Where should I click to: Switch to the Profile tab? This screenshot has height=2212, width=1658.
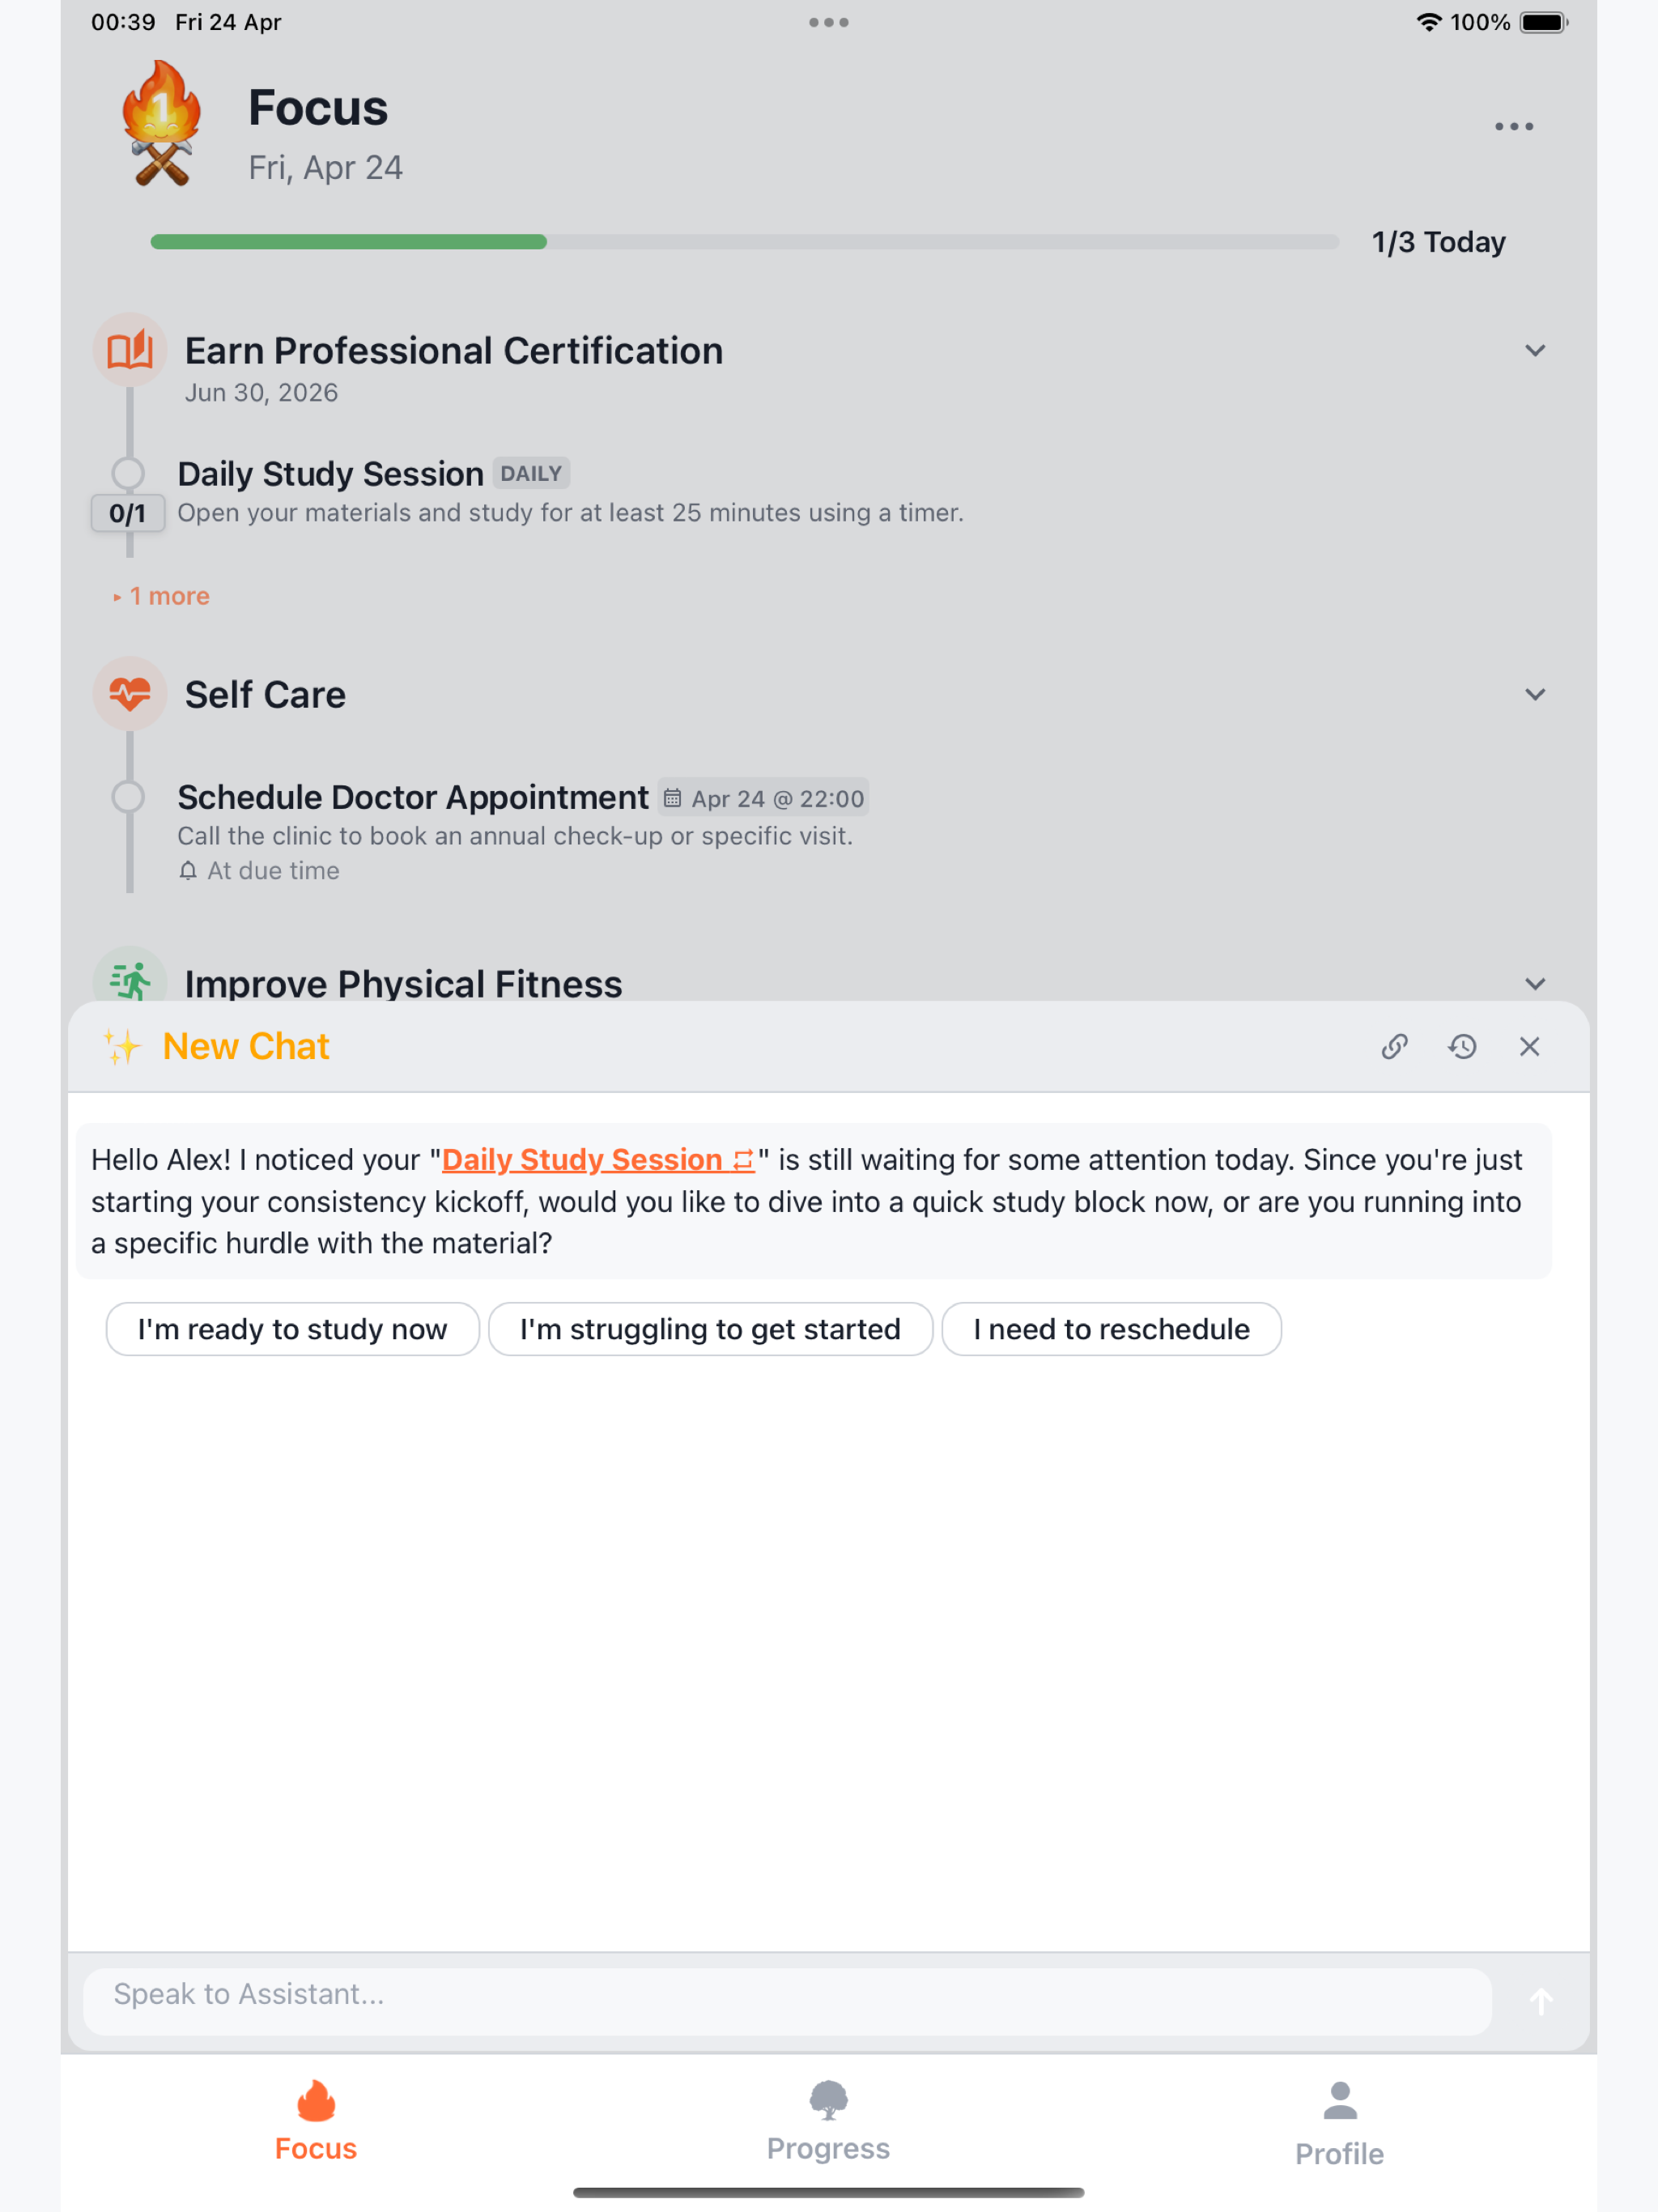tap(1339, 2124)
